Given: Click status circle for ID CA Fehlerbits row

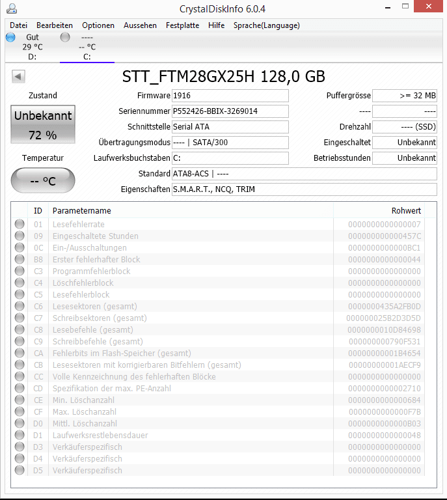Looking at the screenshot, I should pyautogui.click(x=20, y=353).
